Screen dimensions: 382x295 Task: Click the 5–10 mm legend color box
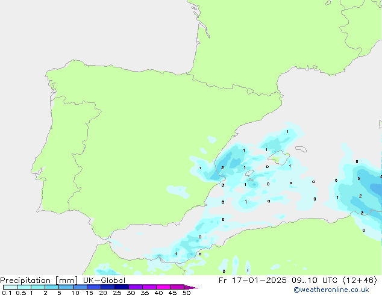66,287
